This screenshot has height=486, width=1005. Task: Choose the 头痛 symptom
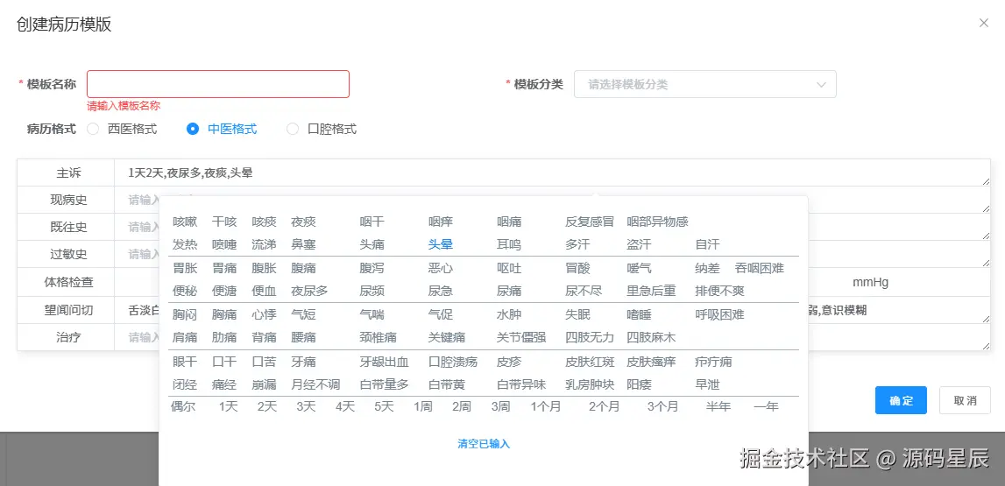(372, 244)
